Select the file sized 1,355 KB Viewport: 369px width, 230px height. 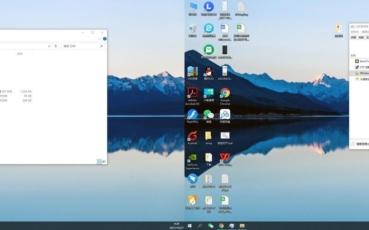16,91
